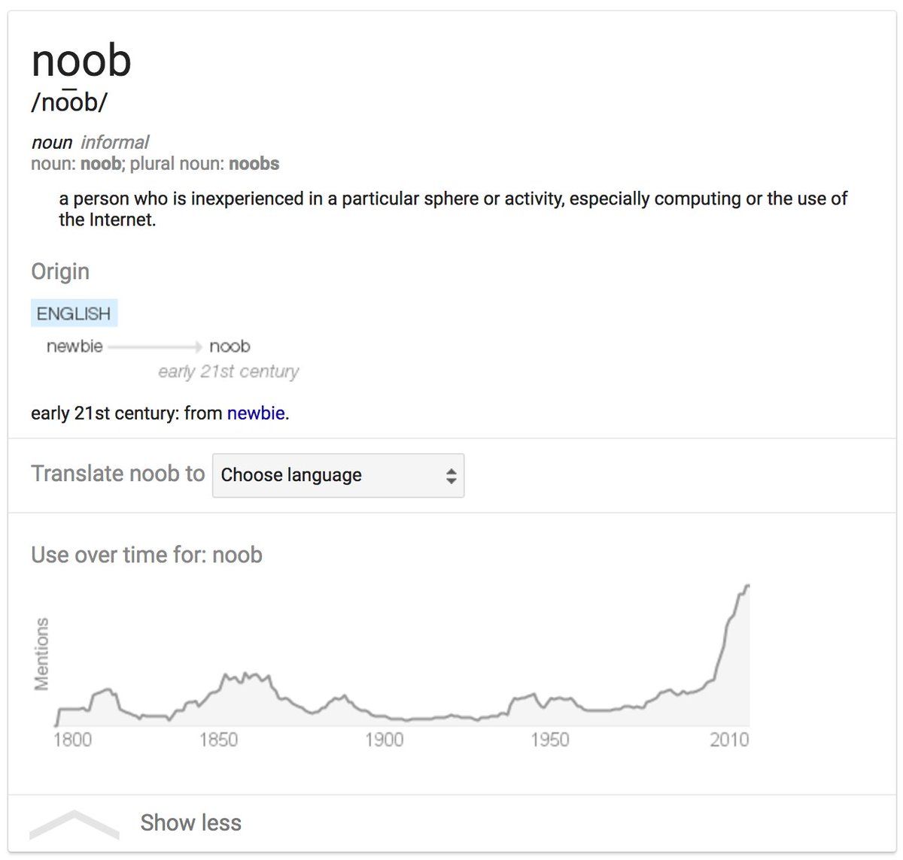Open the Choose language dropdown
Viewport: 903px width, 860px height.
(338, 476)
